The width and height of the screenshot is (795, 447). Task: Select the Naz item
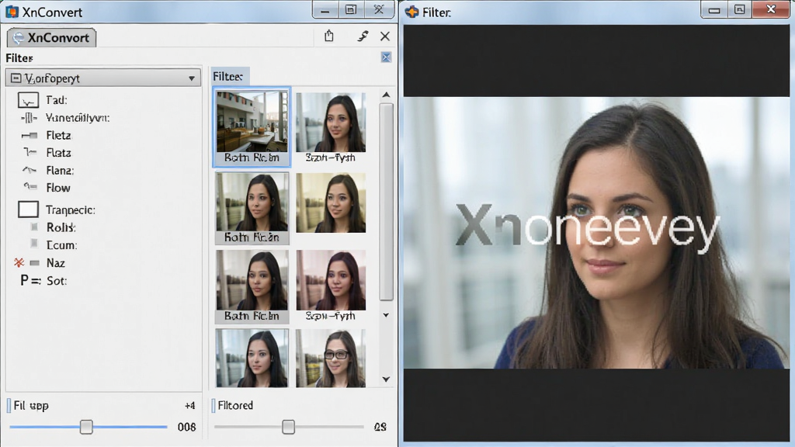point(55,263)
